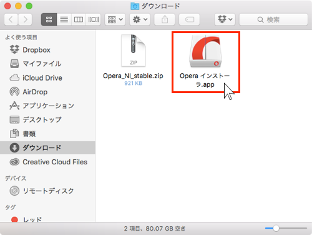Select the Opera インストーラ.app icon
Image resolution: width=312 pixels, height=235 pixels.
[205, 51]
